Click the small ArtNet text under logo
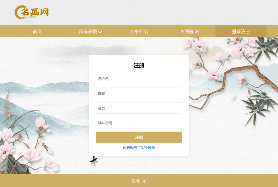278x187 pixels. pyautogui.click(x=32, y=17)
